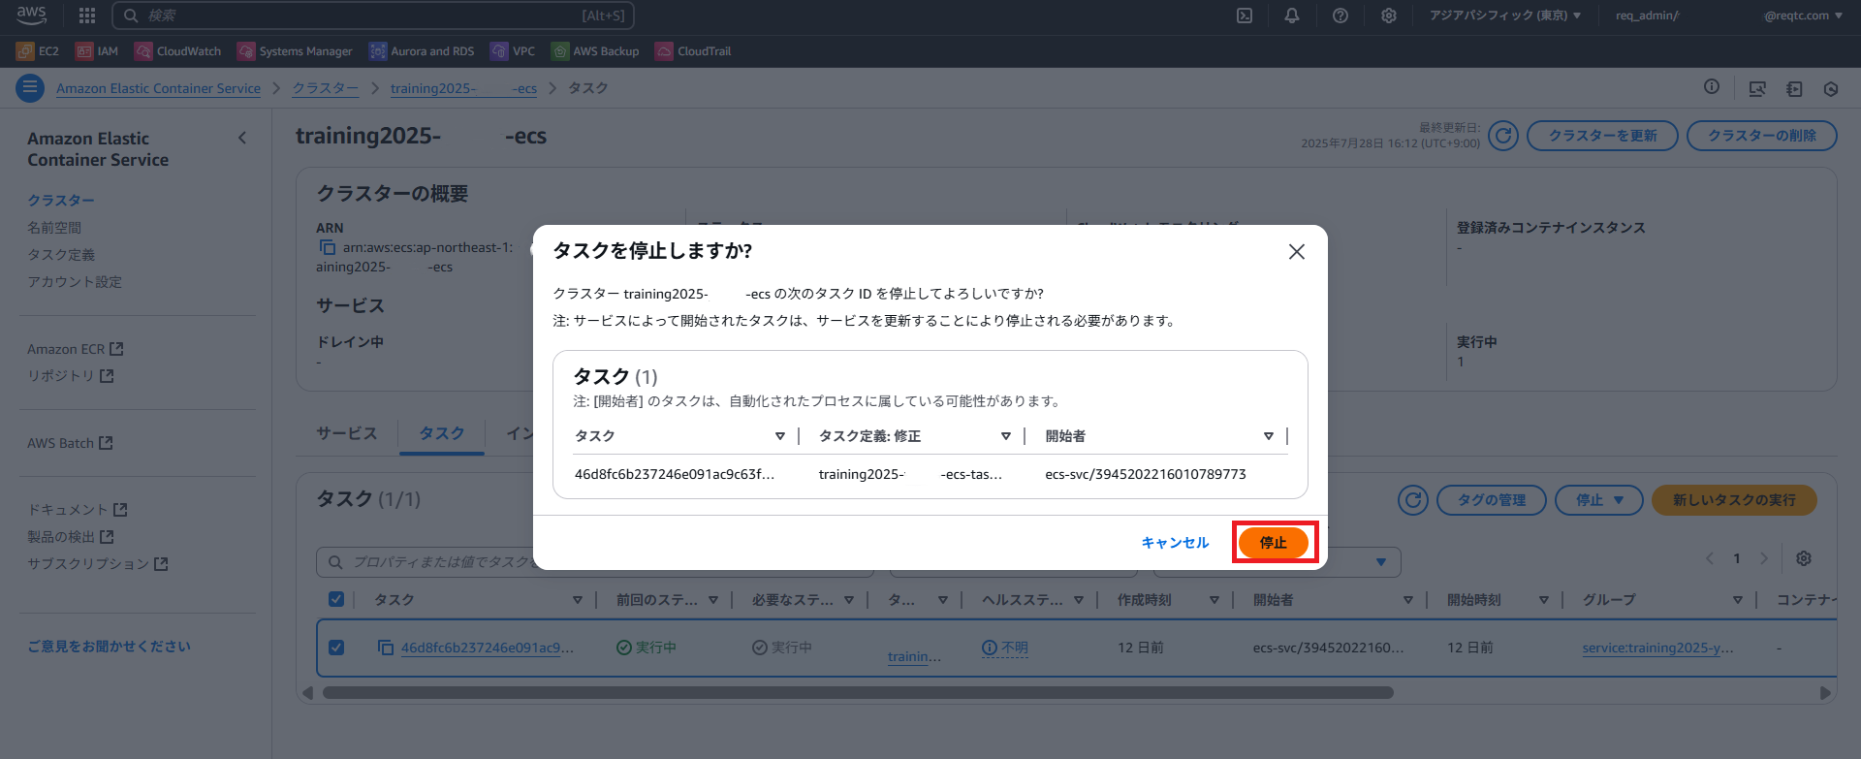The height and width of the screenshot is (759, 1861).
Task: Open Amazon ECR external link
Action: click(76, 349)
